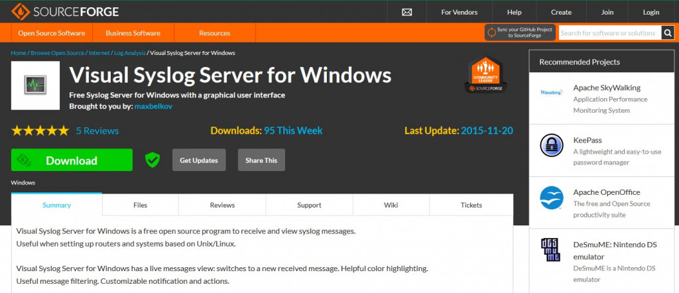
Task: Open the Tickets tab
Action: (471, 205)
